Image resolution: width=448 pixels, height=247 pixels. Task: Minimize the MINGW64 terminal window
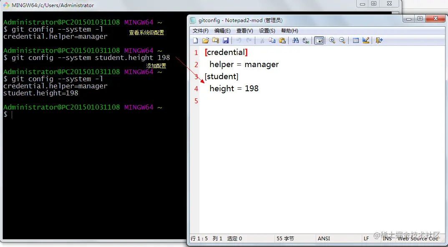pos(363,4)
